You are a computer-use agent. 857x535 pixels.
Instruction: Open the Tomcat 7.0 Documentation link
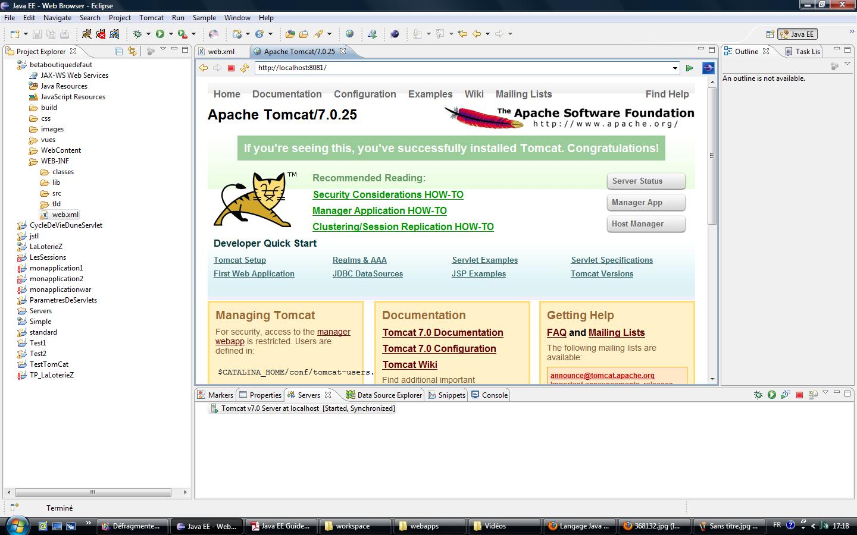(443, 332)
